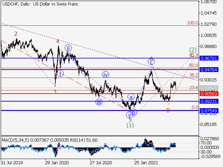Image resolution: width=223 pixels, height=167 pixels.
Task: Click the 29 Jan 2020 date marker
Action: [57, 162]
